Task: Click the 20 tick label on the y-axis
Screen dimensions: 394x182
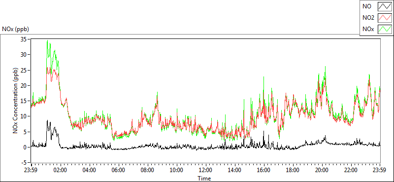Action: (24, 85)
